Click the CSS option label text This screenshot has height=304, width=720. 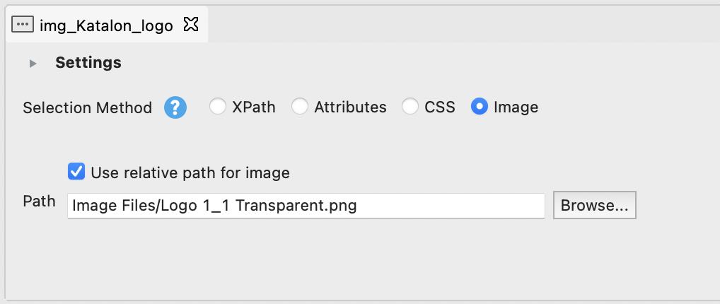coord(440,107)
